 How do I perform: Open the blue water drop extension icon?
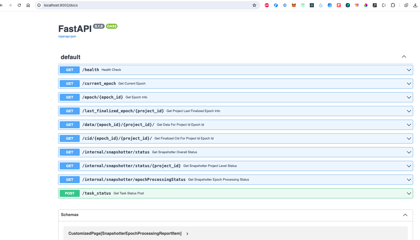click(x=321, y=5)
